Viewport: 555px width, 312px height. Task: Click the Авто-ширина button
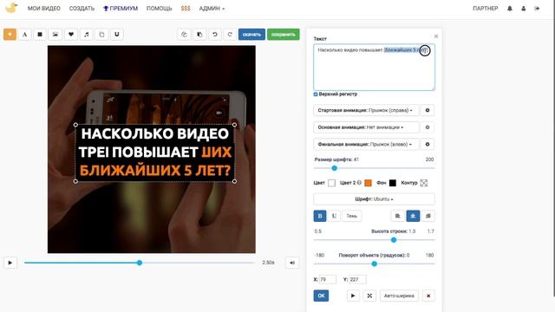click(399, 296)
